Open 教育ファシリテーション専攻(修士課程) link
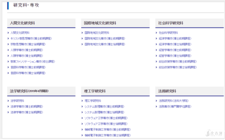Screen dimensions: 225x140 click(x=33, y=62)
